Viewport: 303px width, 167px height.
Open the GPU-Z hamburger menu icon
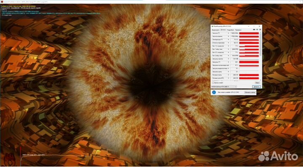tap(260, 30)
